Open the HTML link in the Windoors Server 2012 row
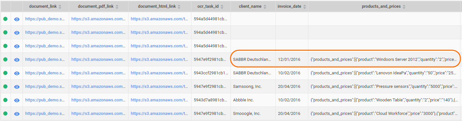The height and width of the screenshot is (121, 462). [x=159, y=60]
